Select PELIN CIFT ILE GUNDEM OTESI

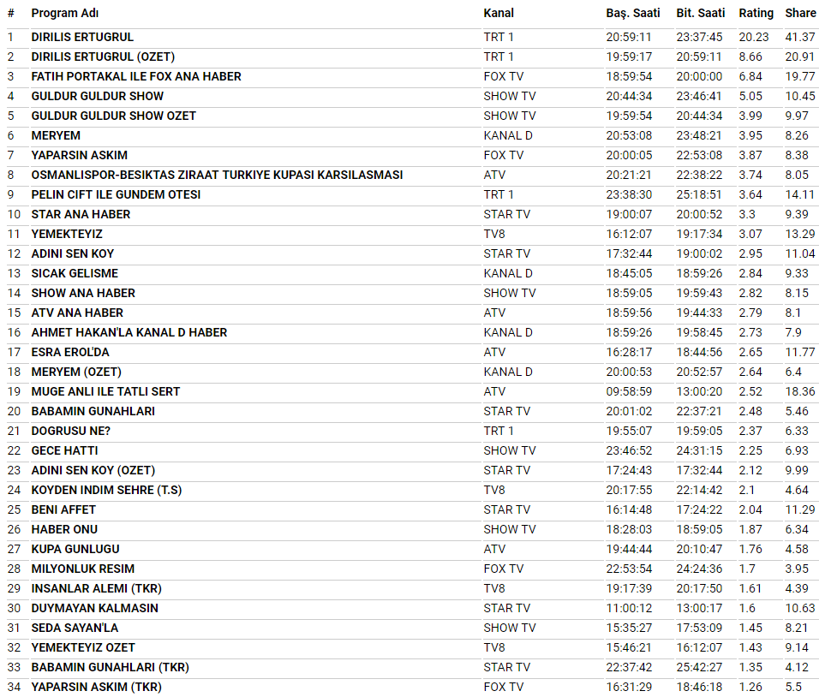click(x=116, y=194)
